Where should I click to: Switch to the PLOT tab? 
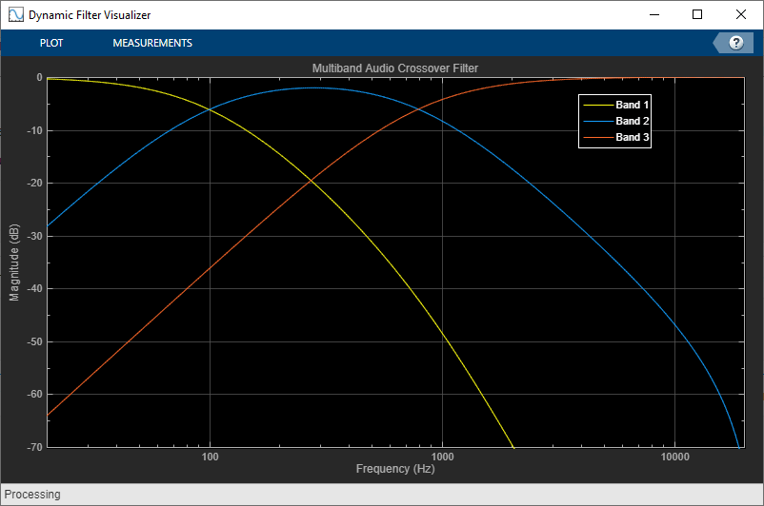point(51,43)
